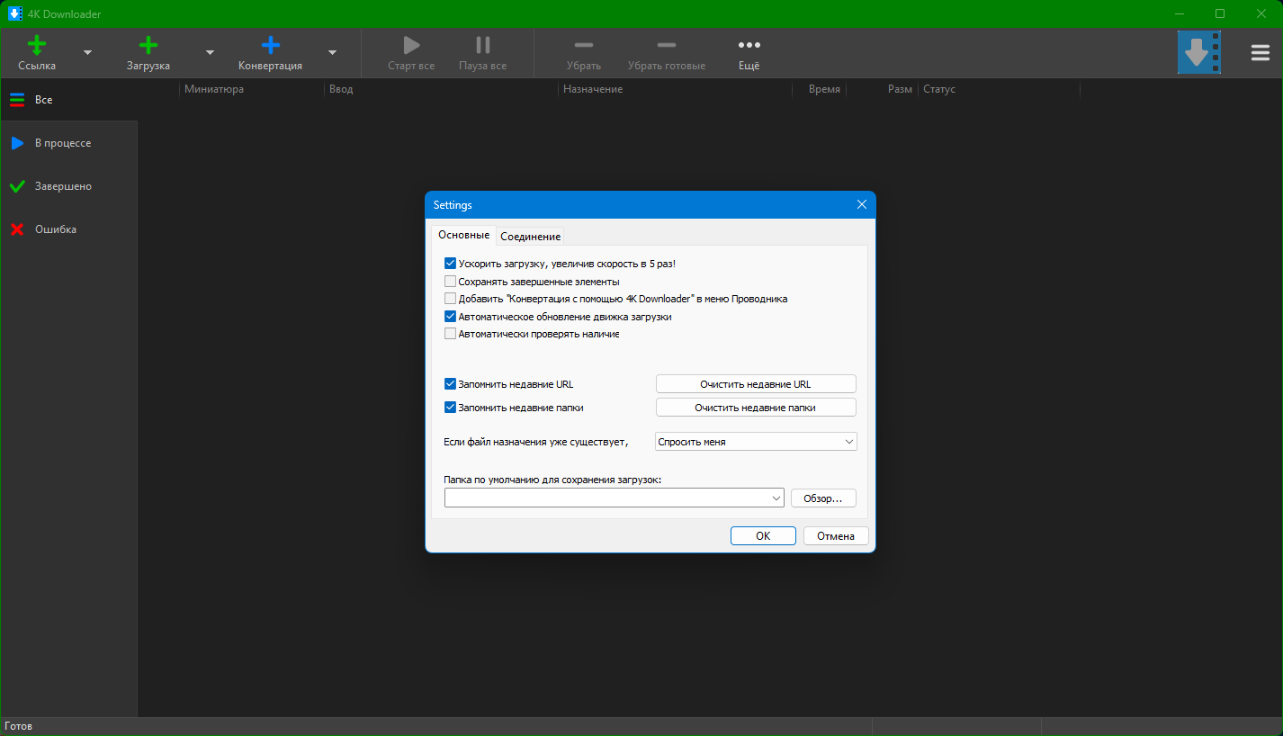
Task: Open the hamburger menu in the toolbar
Action: tap(1261, 53)
